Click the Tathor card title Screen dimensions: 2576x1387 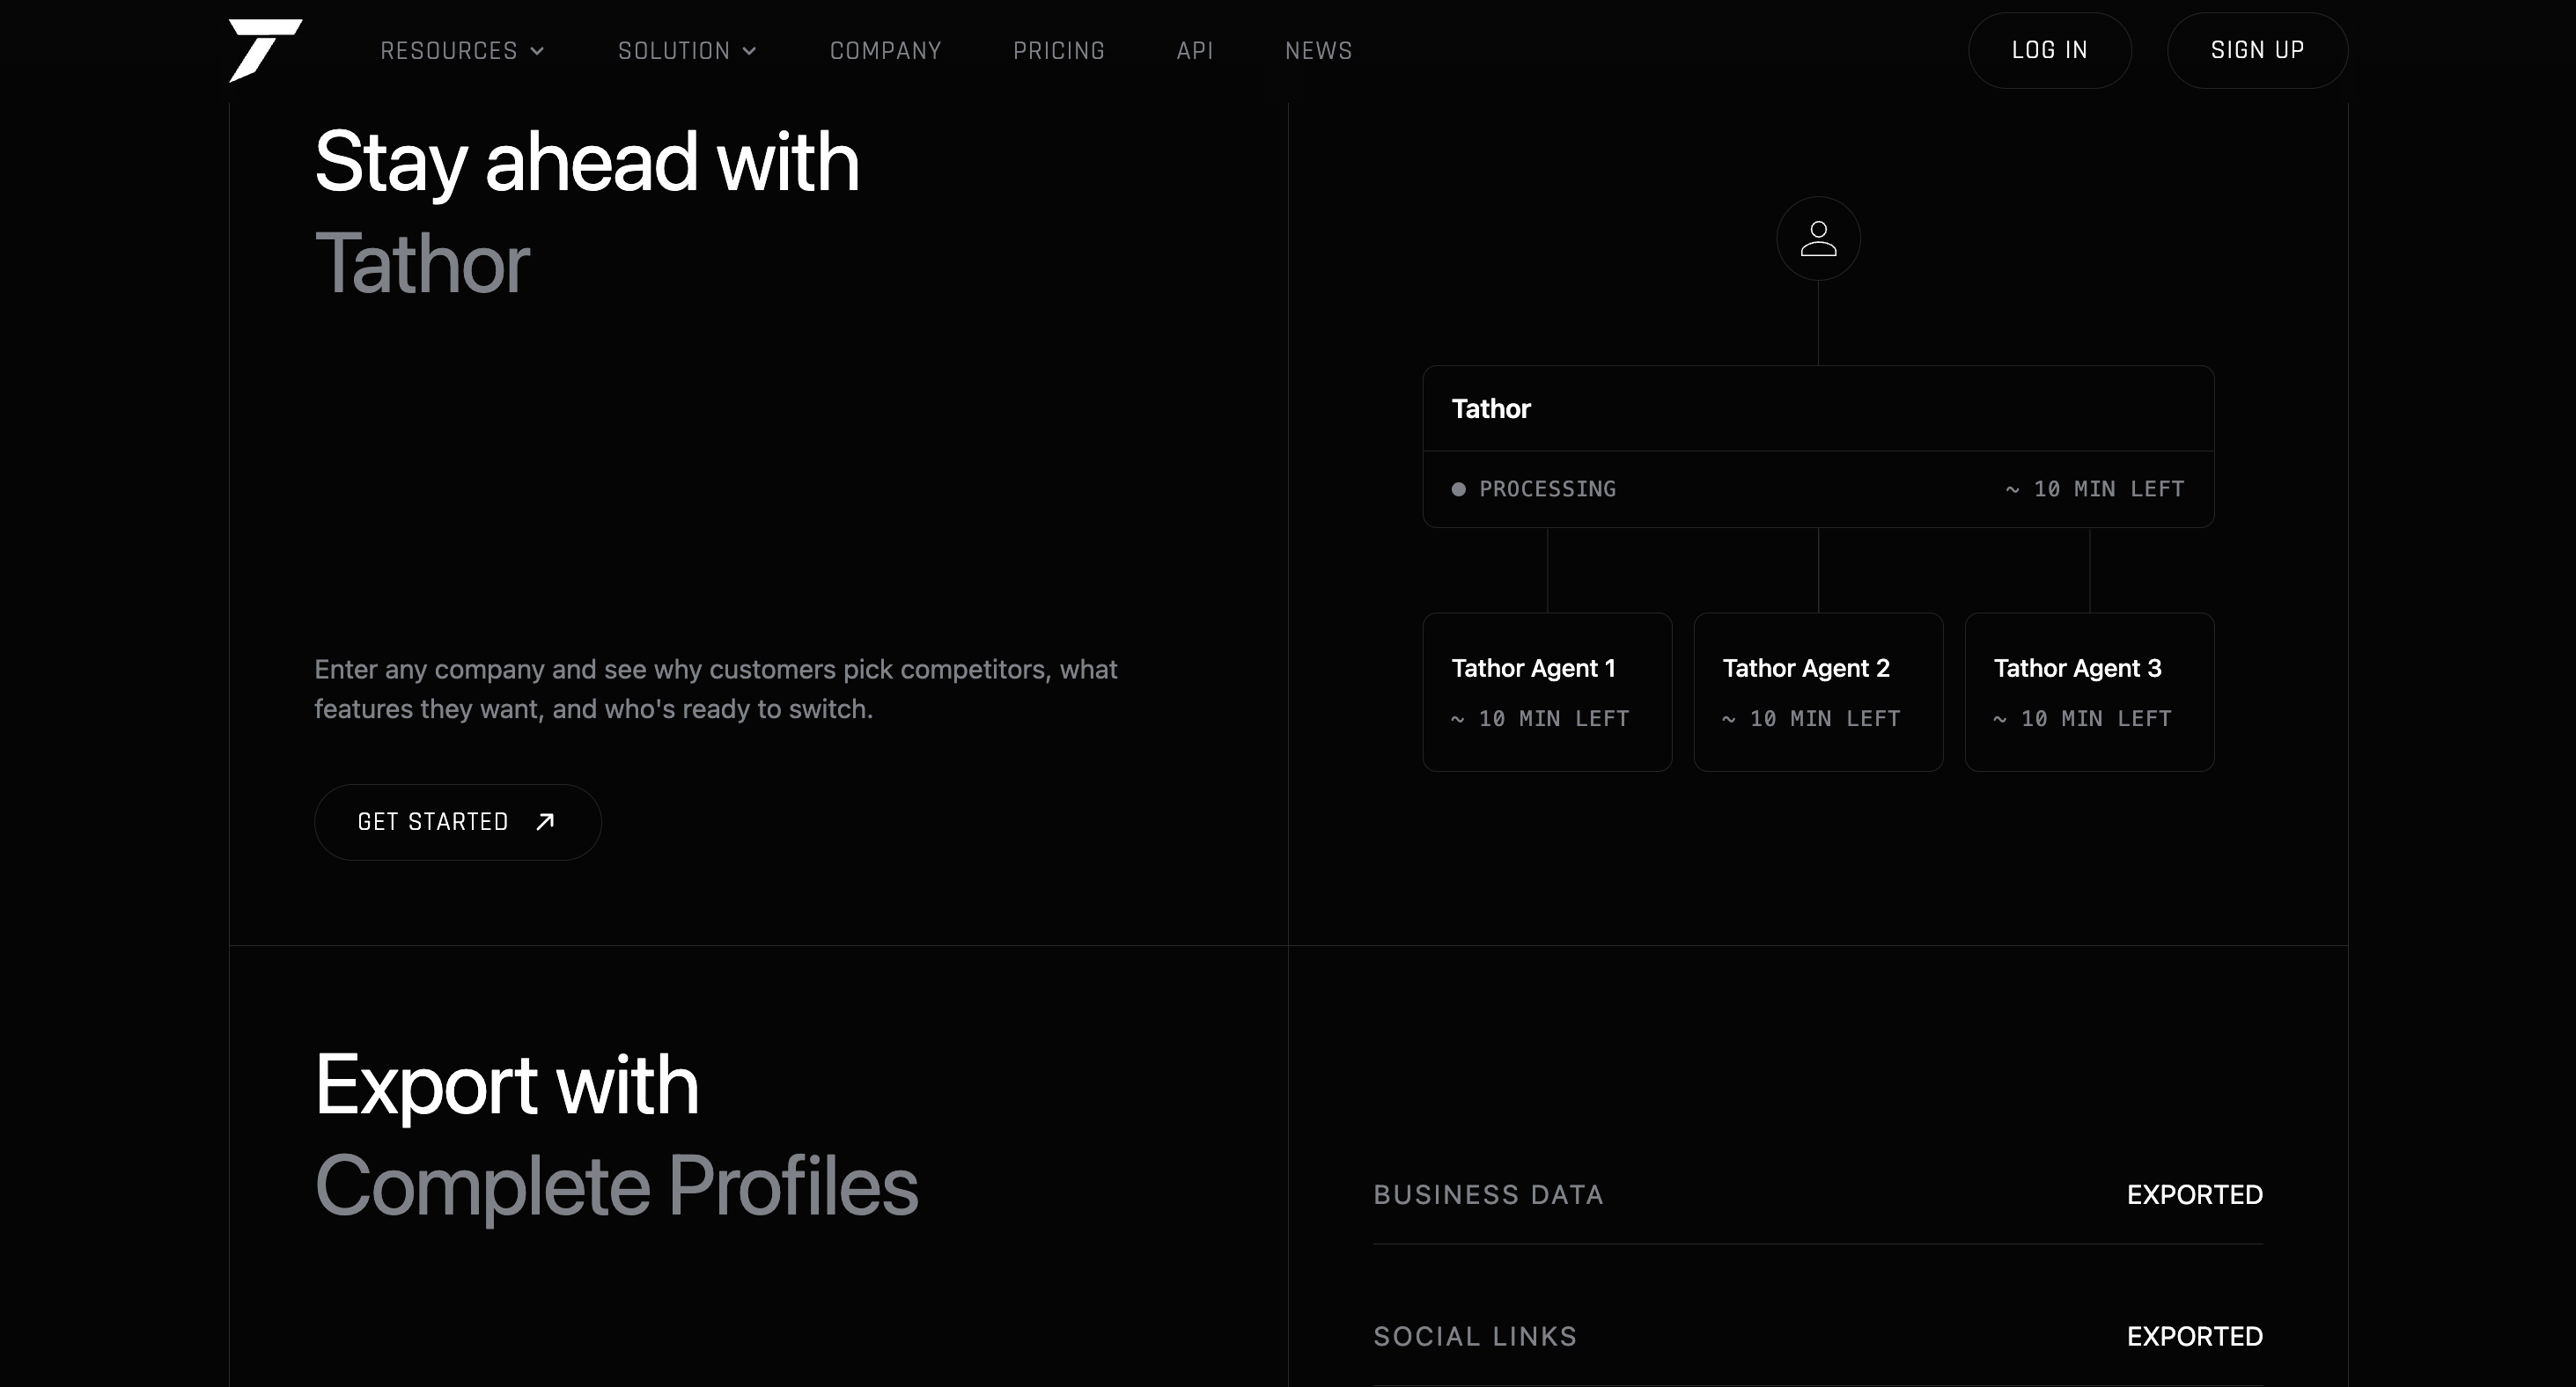[x=1490, y=409]
